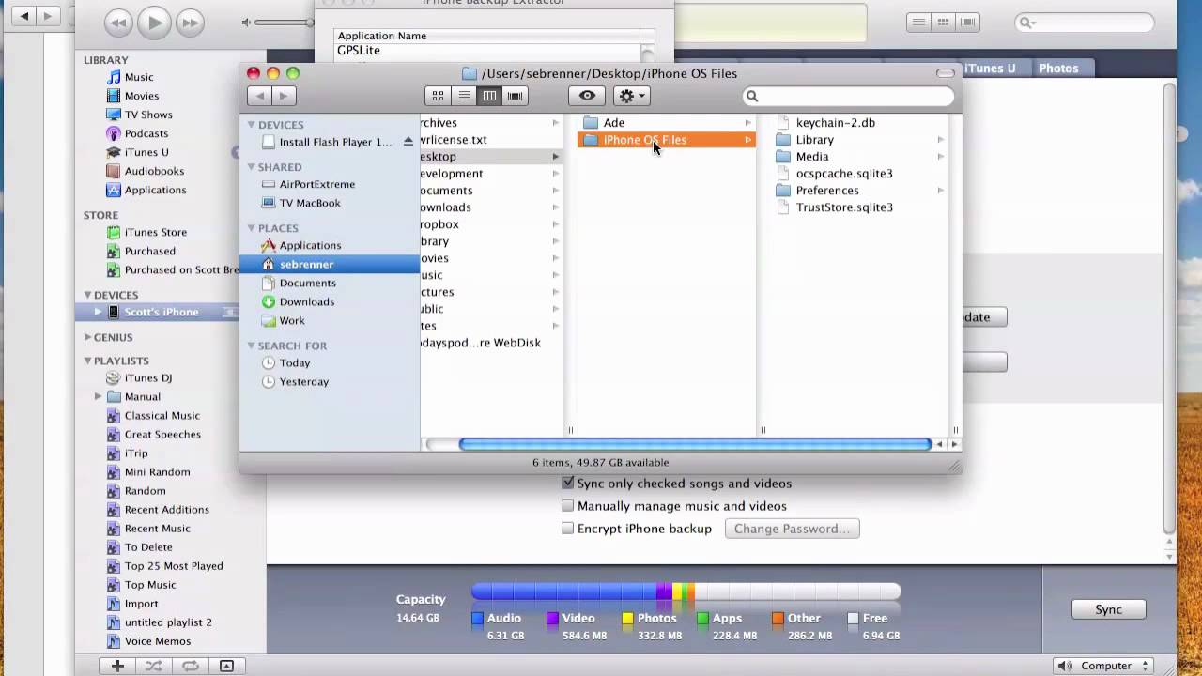Open Podcasts in iTunes sidebar
The image size is (1202, 676).
[146, 133]
